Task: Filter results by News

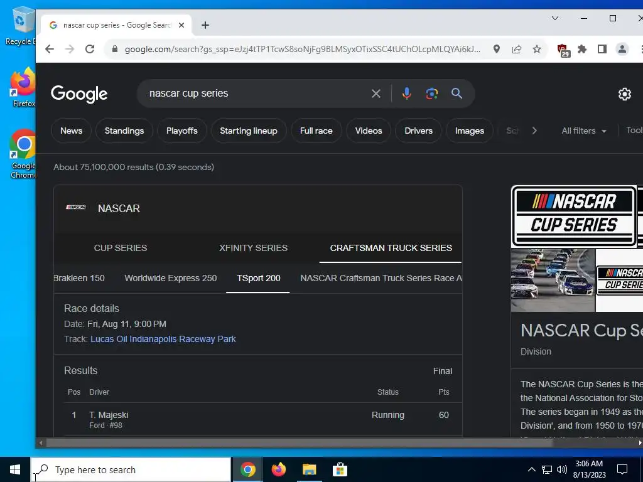Action: tap(71, 131)
